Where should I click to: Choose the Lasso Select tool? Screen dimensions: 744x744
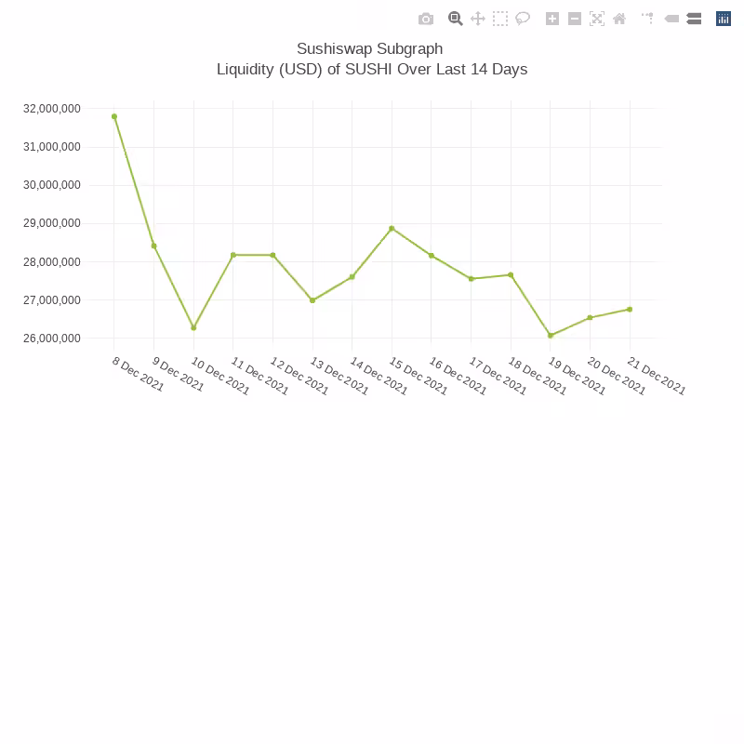tap(523, 19)
